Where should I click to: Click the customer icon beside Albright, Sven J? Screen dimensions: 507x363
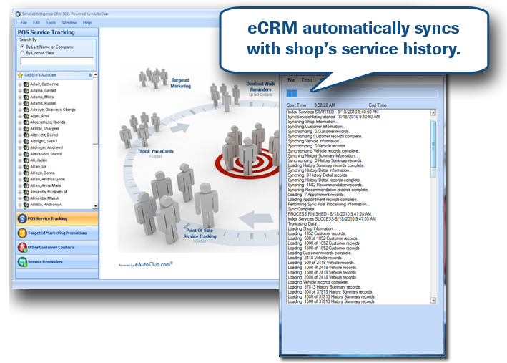[x=26, y=141]
